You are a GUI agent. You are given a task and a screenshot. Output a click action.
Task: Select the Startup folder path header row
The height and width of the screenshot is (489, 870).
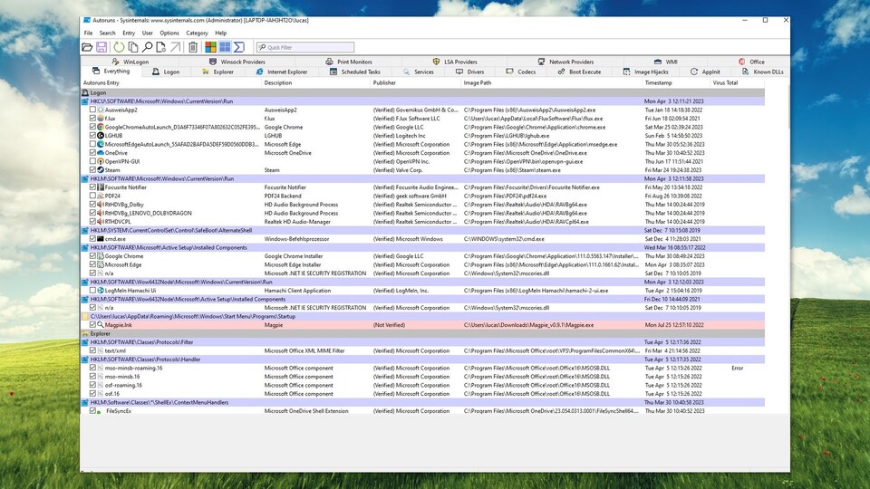pos(423,317)
